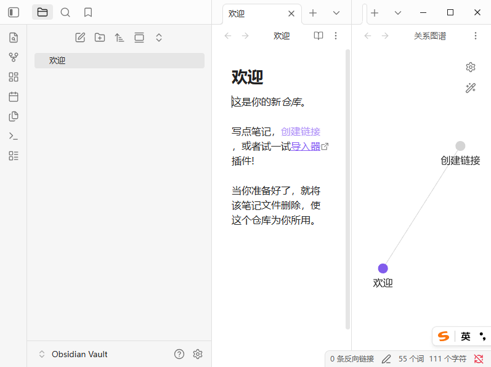Screen dimensions: 491x367
Task: Switch to the 欢迎 tab
Action: click(x=262, y=14)
